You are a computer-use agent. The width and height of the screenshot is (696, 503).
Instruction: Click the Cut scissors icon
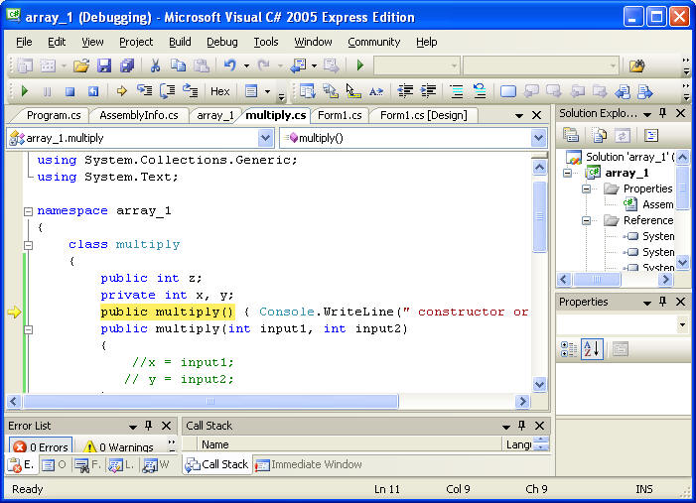155,65
